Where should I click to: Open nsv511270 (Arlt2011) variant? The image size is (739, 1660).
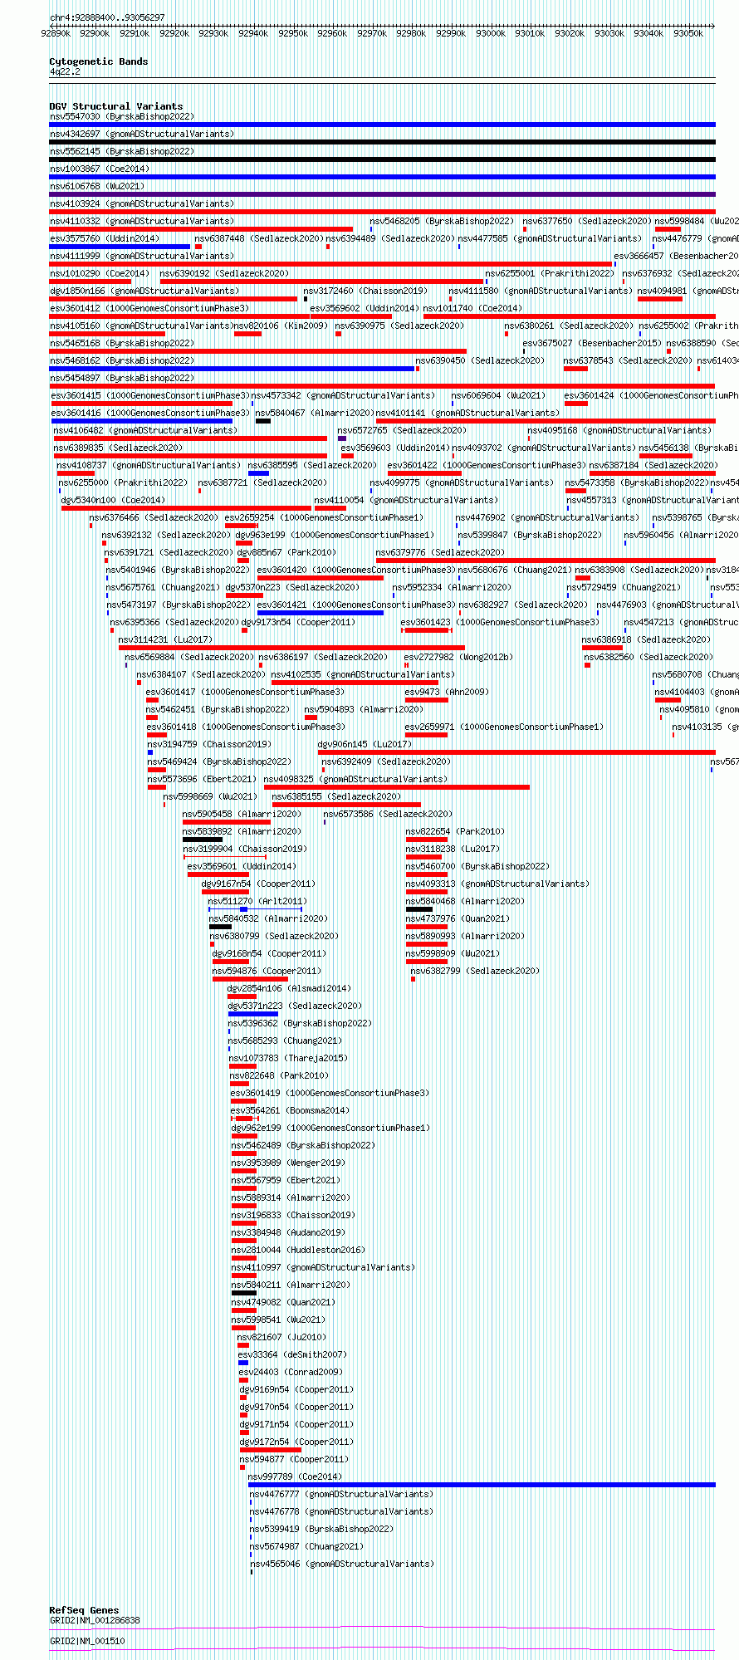pyautogui.click(x=257, y=901)
